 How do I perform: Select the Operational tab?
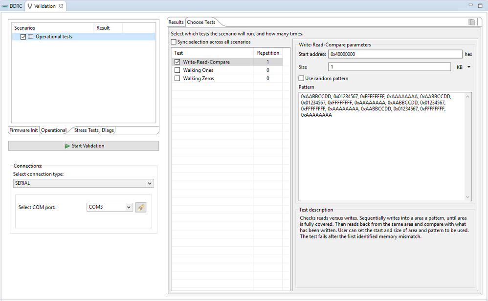[54, 130]
